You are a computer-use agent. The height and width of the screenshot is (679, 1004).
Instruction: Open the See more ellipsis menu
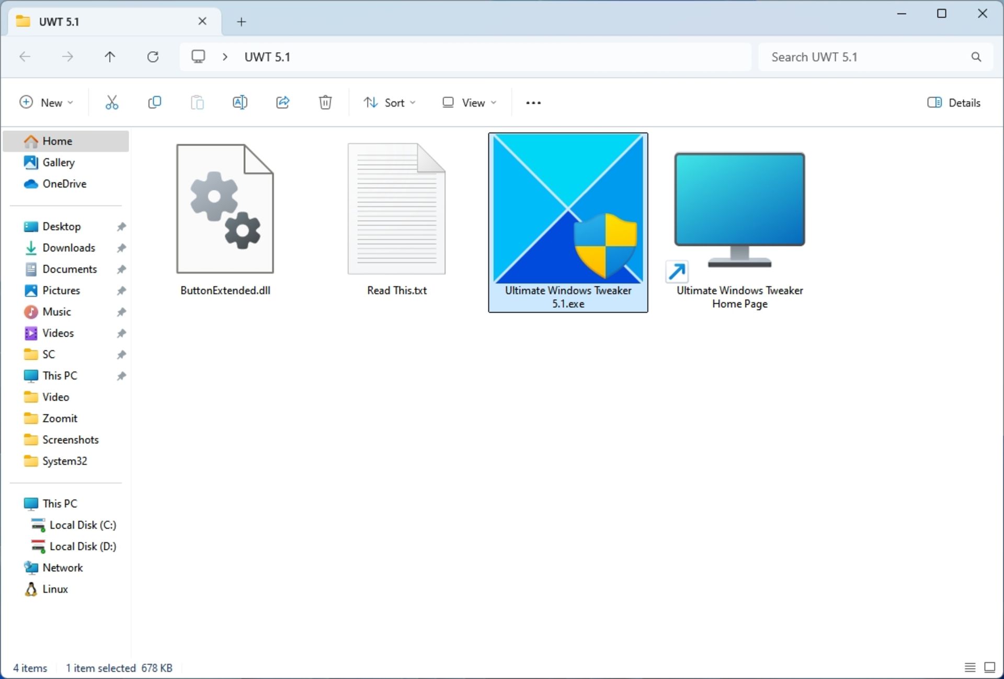coord(533,102)
